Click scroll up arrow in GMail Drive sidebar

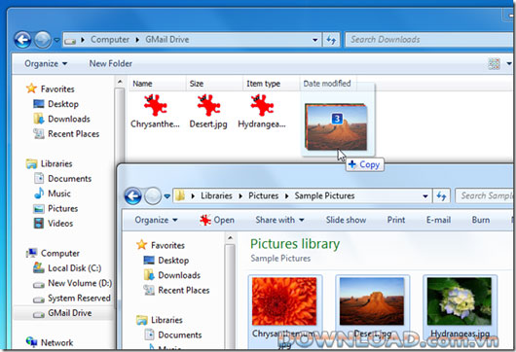coord(120,82)
